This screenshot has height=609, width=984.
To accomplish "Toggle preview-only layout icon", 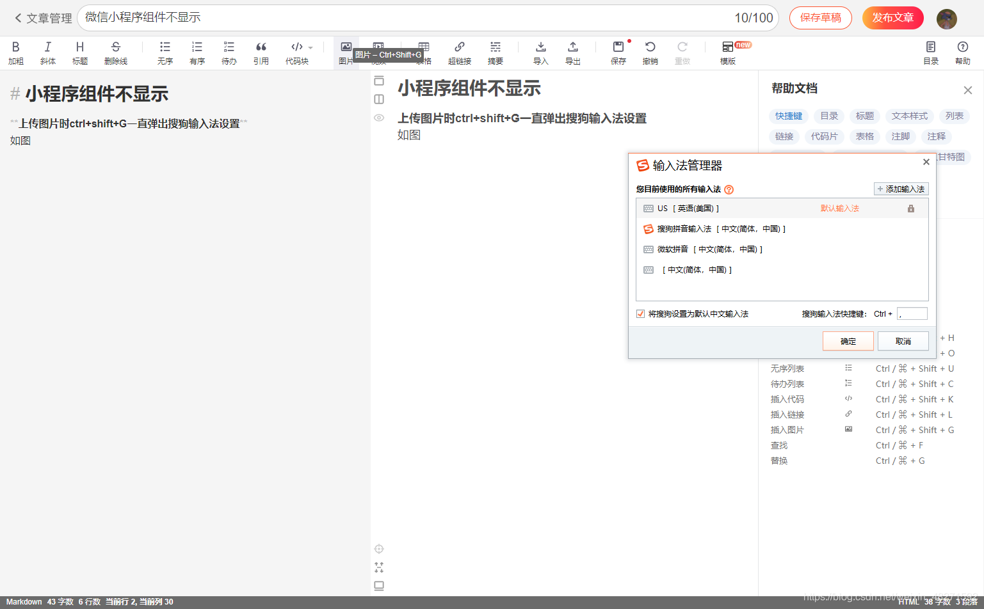I will pyautogui.click(x=379, y=81).
